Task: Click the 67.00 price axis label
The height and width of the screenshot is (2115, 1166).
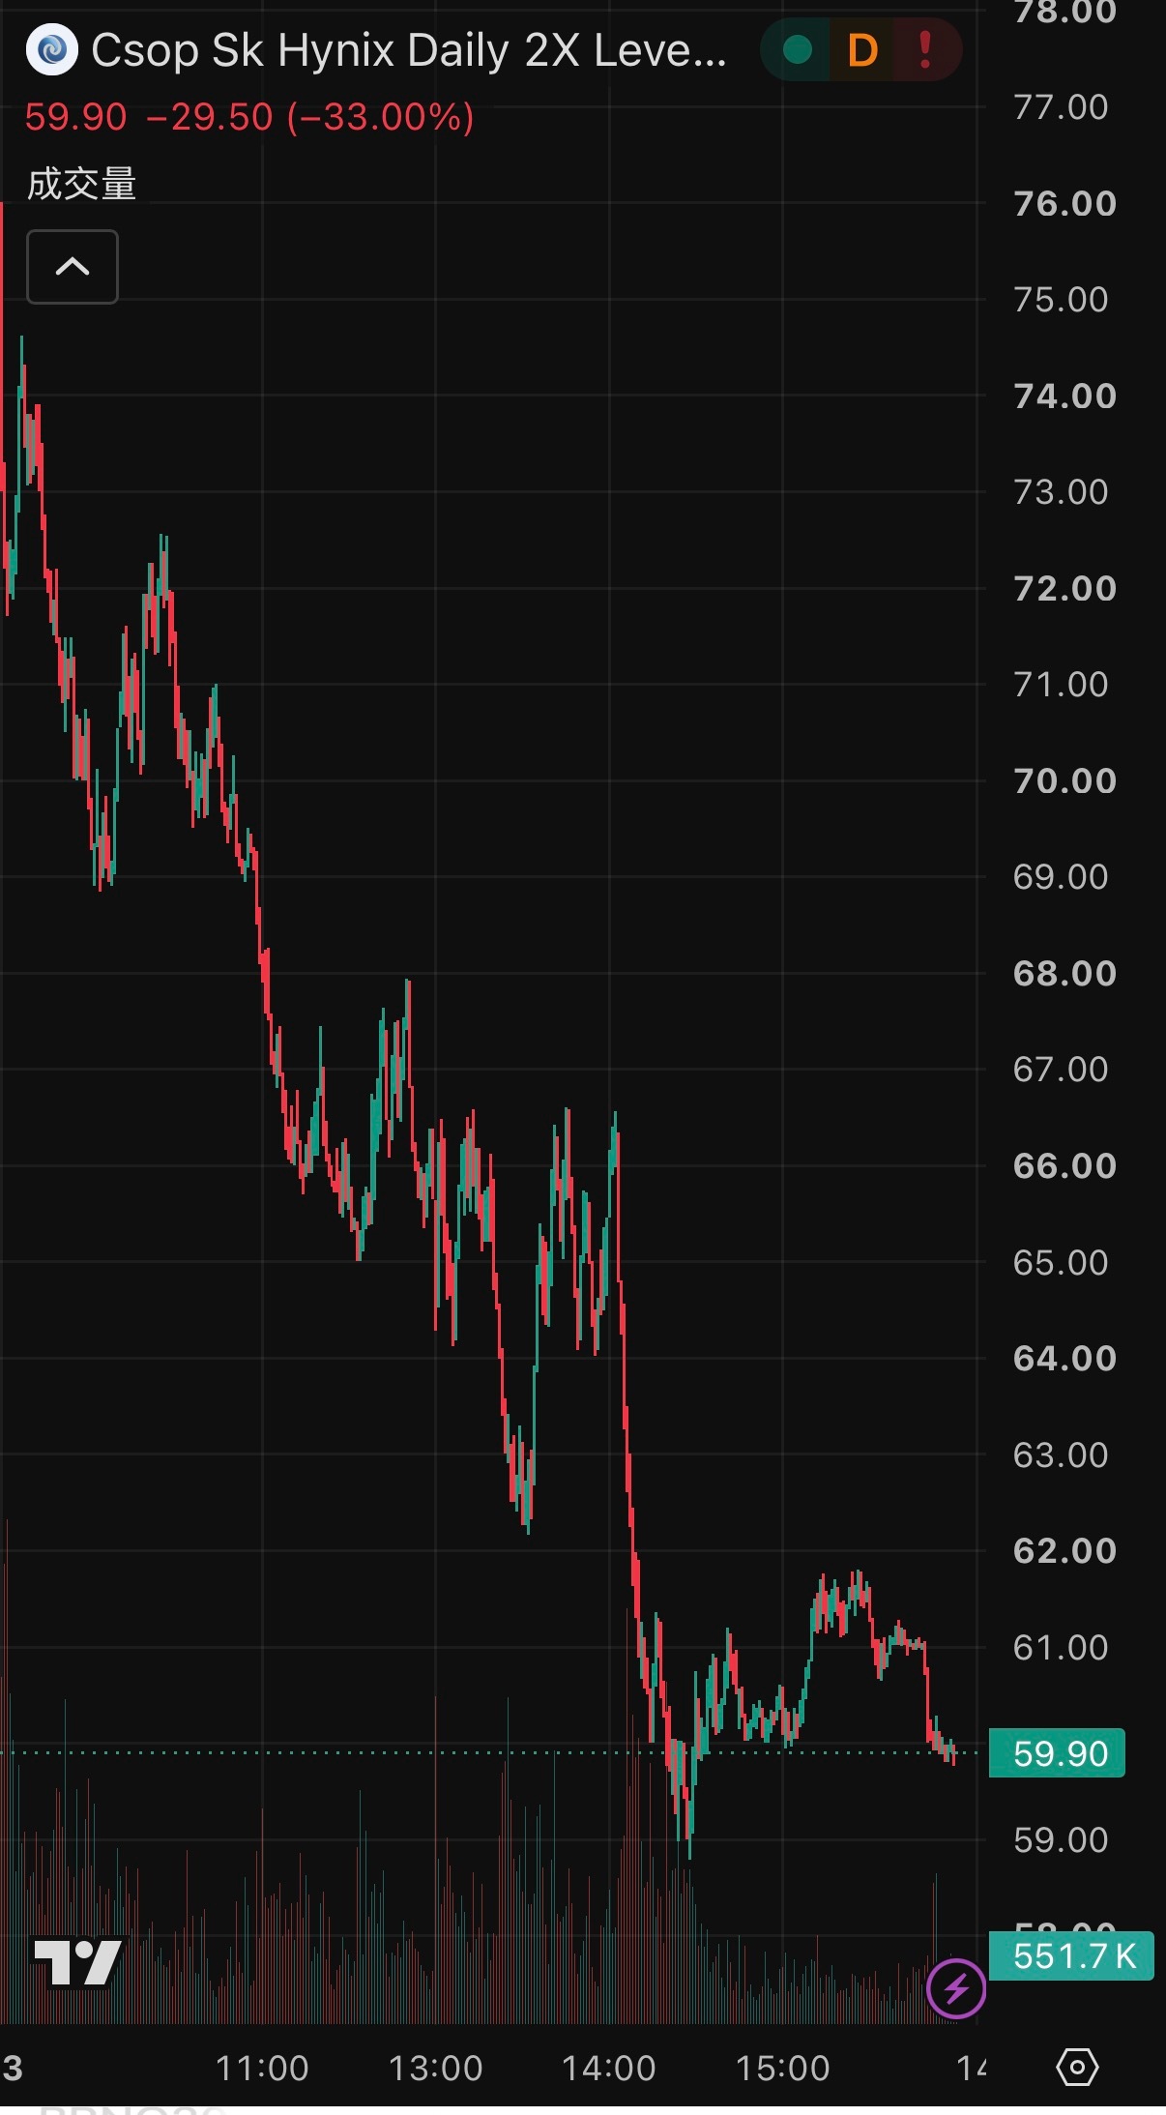Action: 1061,1069
